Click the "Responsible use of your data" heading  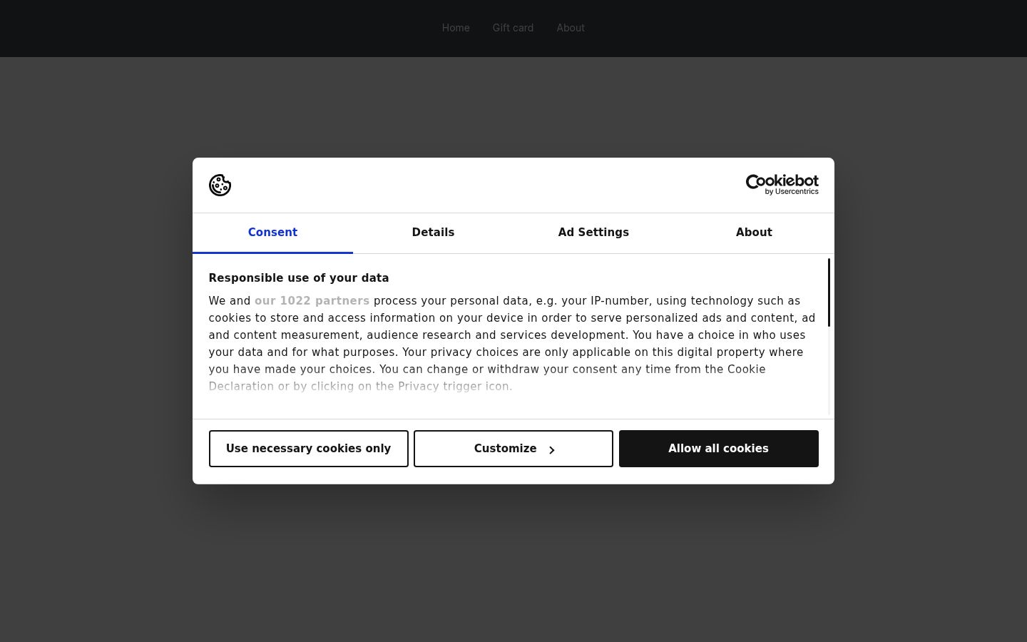point(299,278)
